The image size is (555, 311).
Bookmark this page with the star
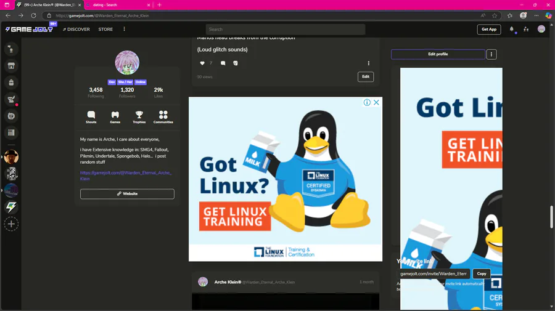pos(495,15)
